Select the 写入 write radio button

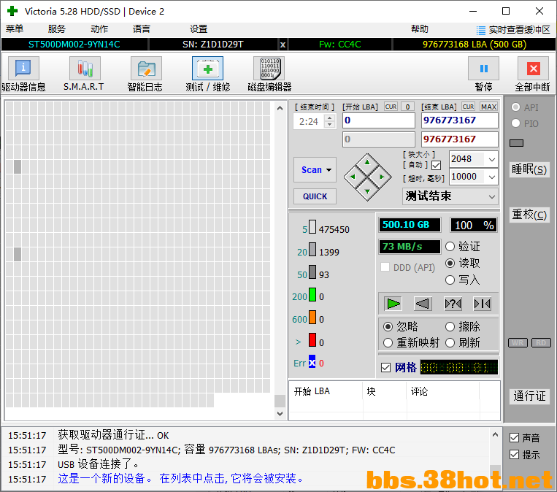point(450,280)
